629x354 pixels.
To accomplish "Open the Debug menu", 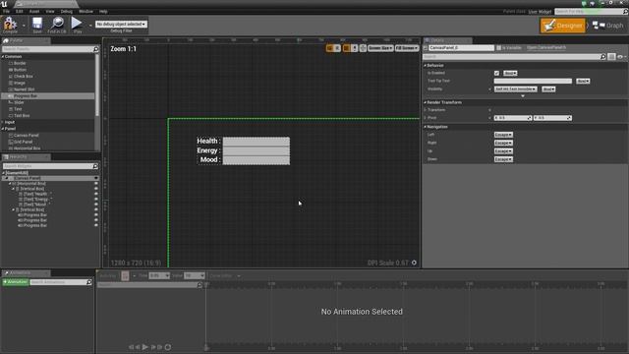I will click(x=66, y=11).
